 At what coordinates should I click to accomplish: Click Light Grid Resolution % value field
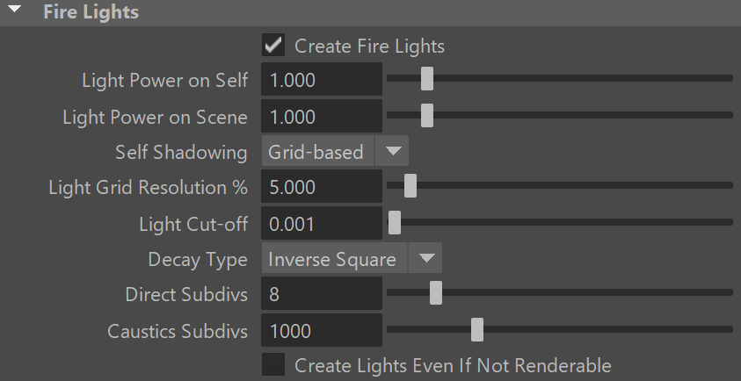pos(321,188)
